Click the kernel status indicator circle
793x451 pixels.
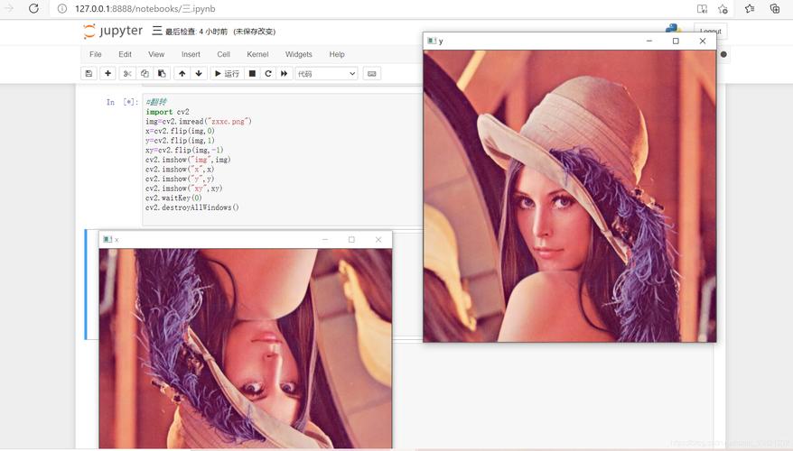tap(723, 54)
